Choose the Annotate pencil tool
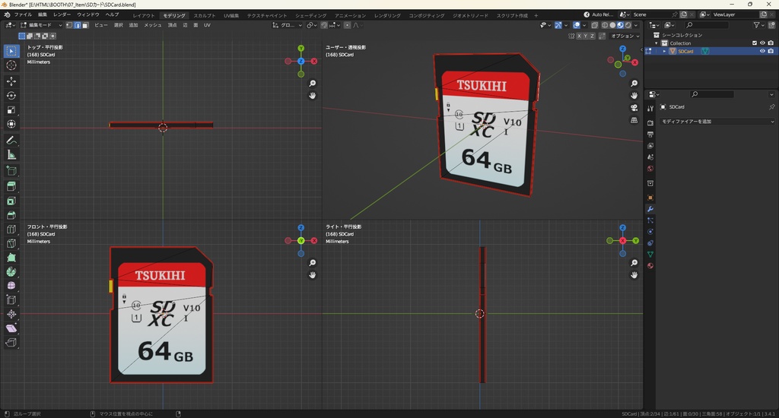779x418 pixels. (11, 141)
